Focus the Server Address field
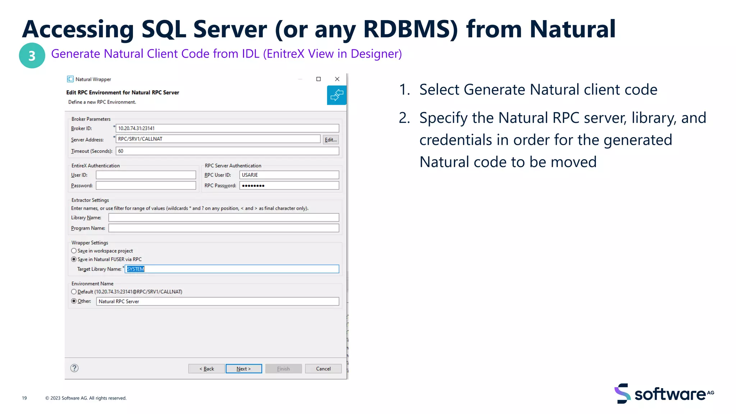 (x=218, y=139)
